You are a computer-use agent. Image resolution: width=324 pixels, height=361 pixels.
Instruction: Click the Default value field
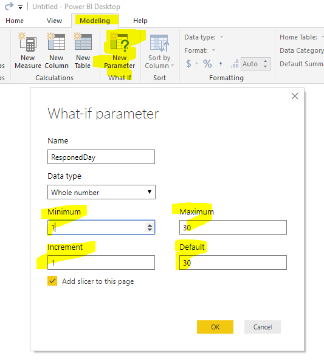(233, 263)
